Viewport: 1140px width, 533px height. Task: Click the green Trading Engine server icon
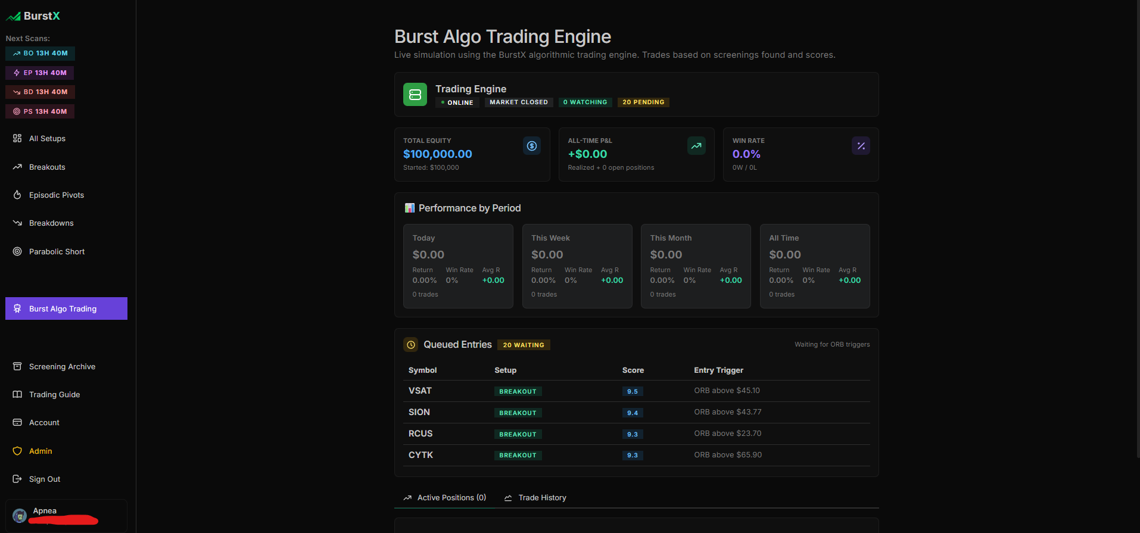(x=415, y=95)
